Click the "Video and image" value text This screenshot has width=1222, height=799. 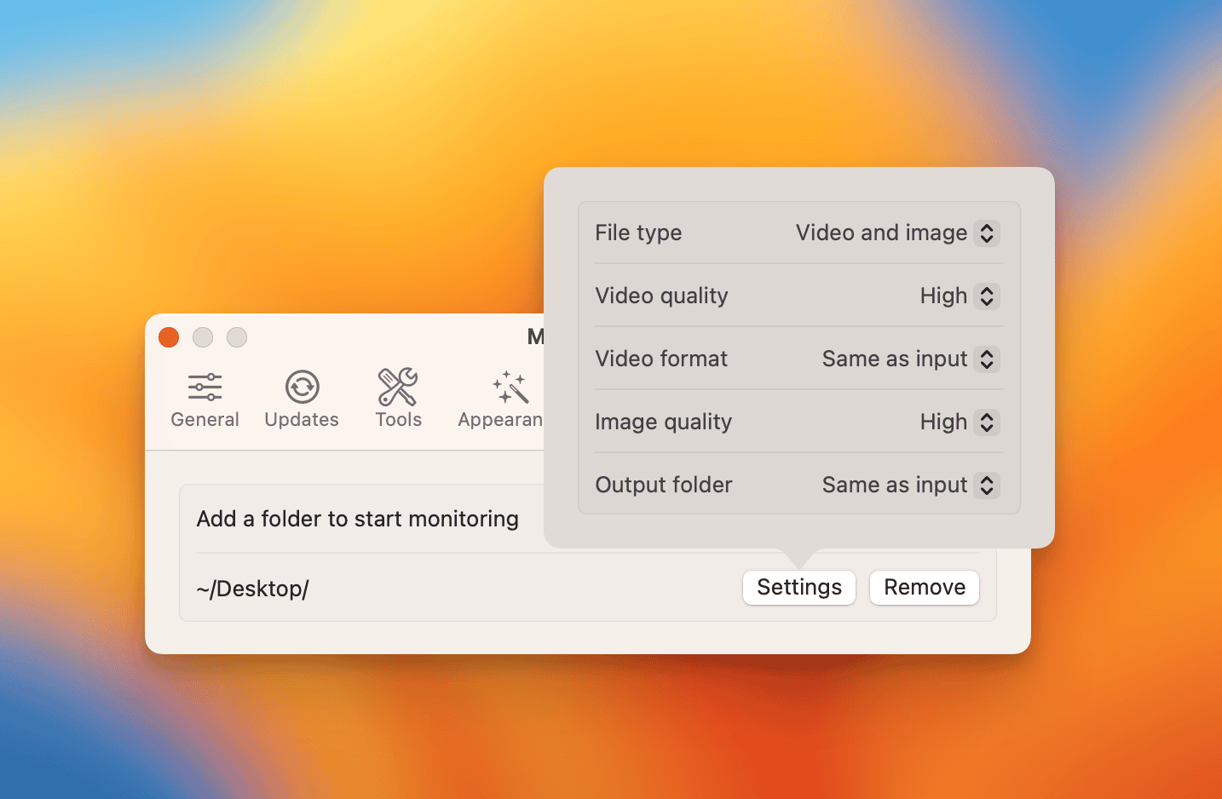tap(880, 233)
